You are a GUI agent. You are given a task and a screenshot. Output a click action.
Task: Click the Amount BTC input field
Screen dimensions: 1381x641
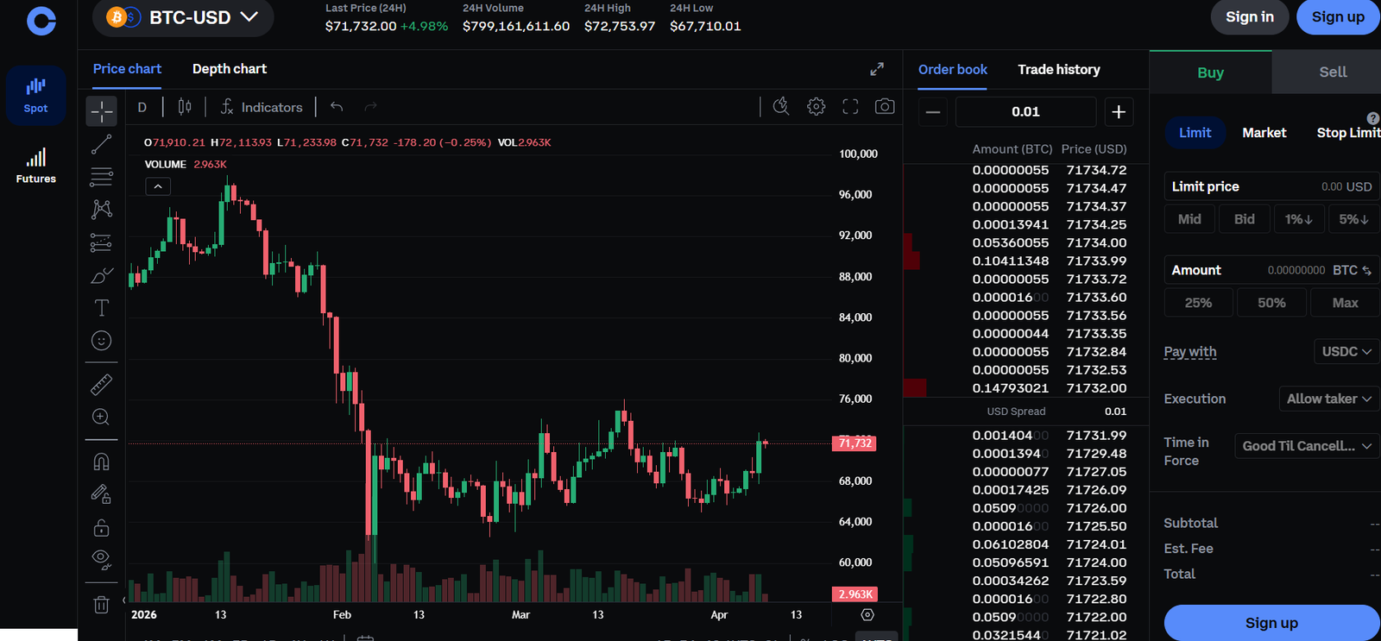1271,270
